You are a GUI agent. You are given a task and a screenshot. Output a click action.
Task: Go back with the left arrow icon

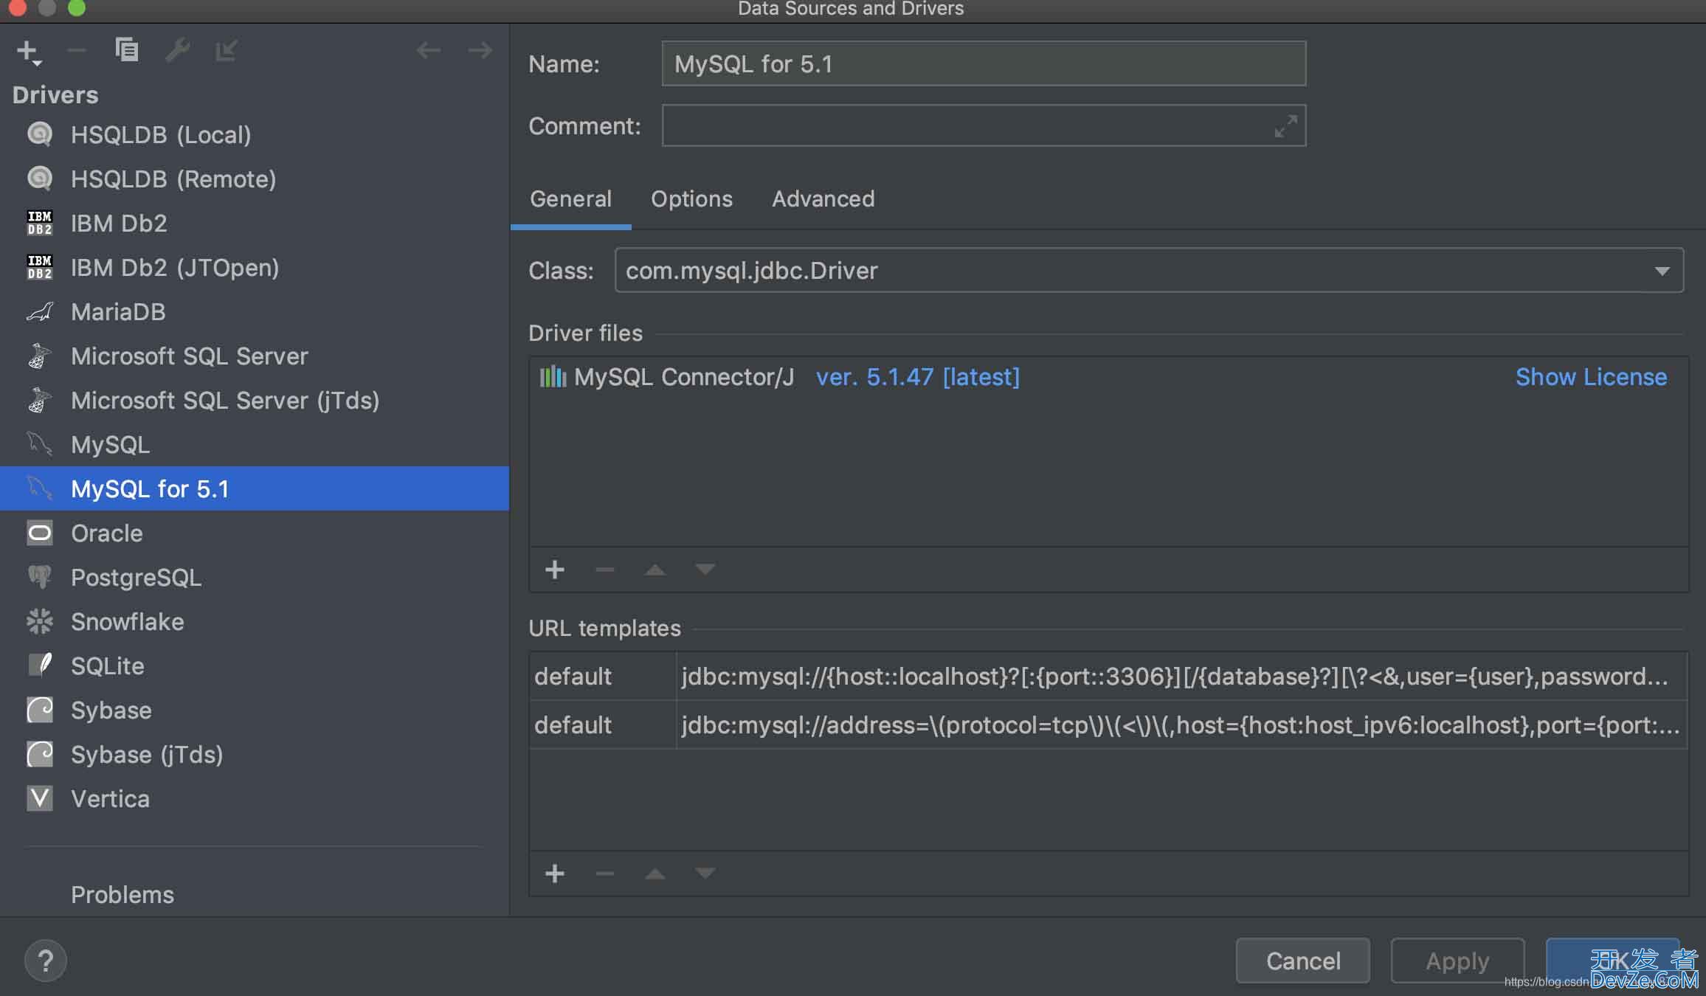click(429, 50)
